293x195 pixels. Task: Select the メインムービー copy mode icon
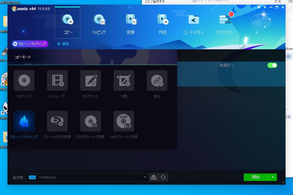(x=57, y=80)
